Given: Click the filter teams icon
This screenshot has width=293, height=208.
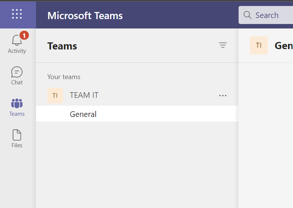Looking at the screenshot, I should tap(223, 45).
